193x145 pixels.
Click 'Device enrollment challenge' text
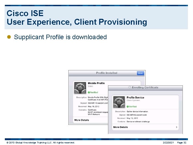[138, 122]
